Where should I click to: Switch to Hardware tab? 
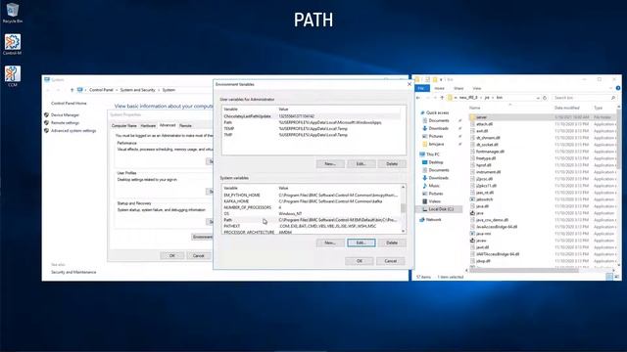[148, 126]
